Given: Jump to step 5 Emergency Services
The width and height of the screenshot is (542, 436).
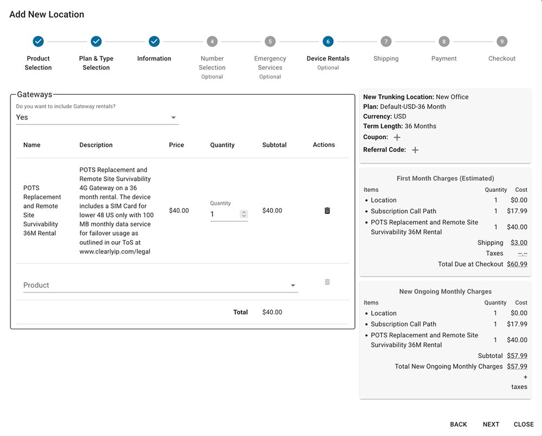Looking at the screenshot, I should [270, 42].
